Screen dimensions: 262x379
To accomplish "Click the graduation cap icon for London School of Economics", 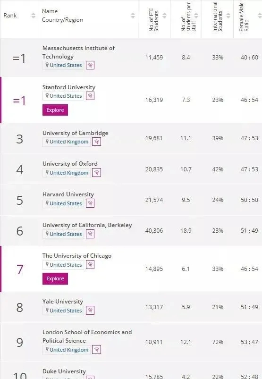I will point(96,350).
